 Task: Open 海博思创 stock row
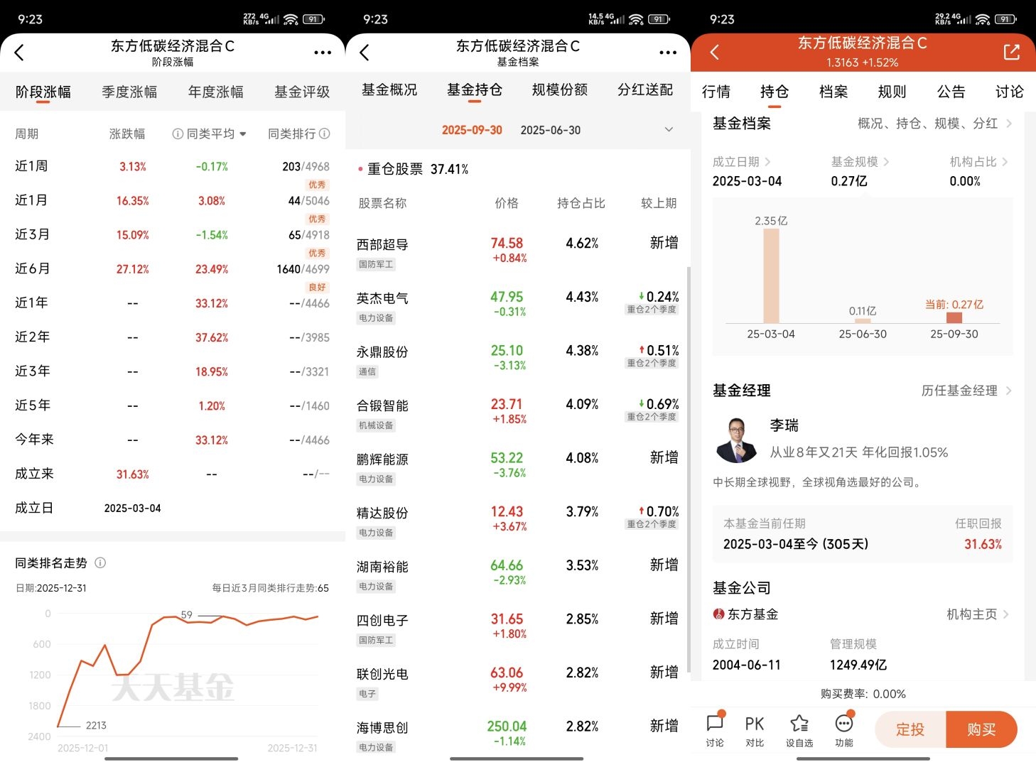pos(517,735)
